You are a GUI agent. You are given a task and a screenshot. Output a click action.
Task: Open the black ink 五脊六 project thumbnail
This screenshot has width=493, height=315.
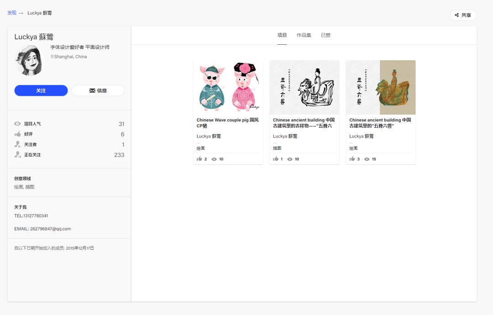pos(304,87)
